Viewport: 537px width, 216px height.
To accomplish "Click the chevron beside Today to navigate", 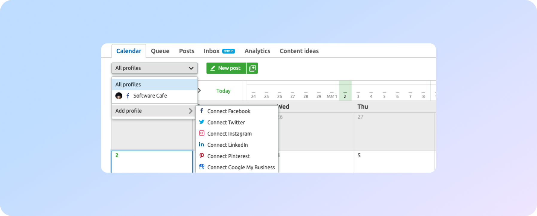I will pyautogui.click(x=199, y=90).
